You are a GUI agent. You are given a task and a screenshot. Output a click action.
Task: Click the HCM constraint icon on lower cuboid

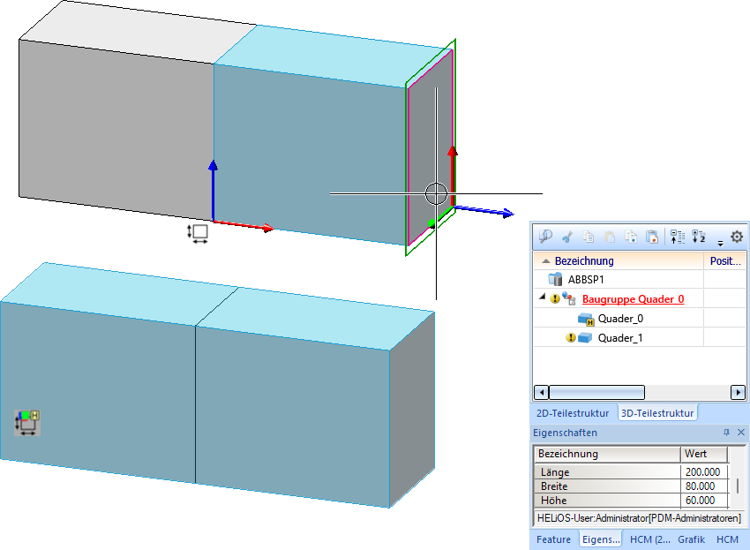27,423
